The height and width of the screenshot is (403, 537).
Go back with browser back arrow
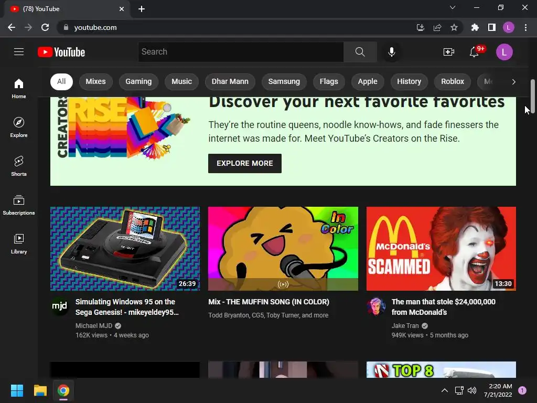(12, 27)
